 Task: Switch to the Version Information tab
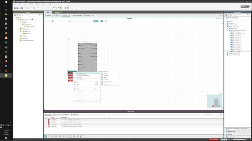coord(77,15)
